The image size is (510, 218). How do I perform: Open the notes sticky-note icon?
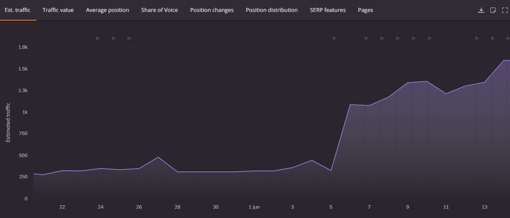pos(493,10)
